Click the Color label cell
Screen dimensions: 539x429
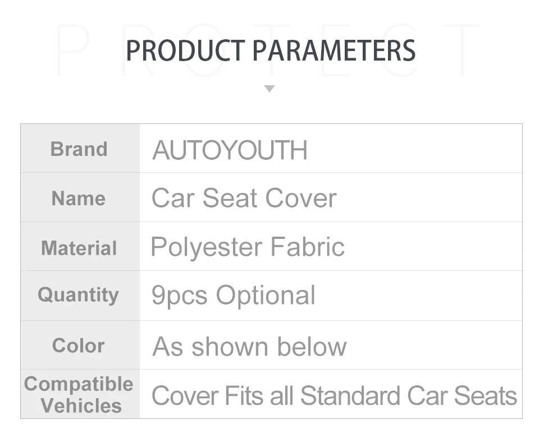tap(78, 345)
